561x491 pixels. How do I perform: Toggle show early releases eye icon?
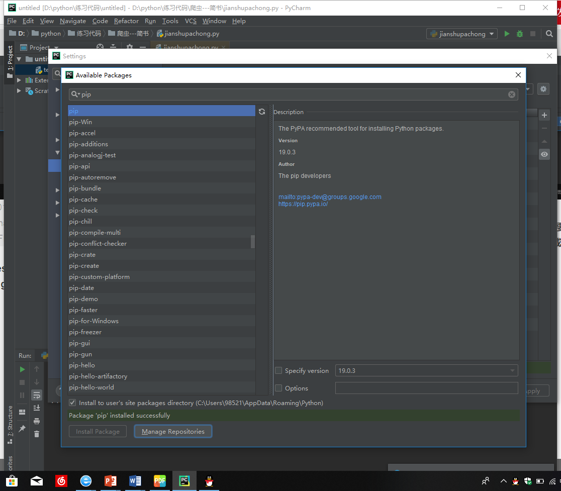pyautogui.click(x=544, y=154)
